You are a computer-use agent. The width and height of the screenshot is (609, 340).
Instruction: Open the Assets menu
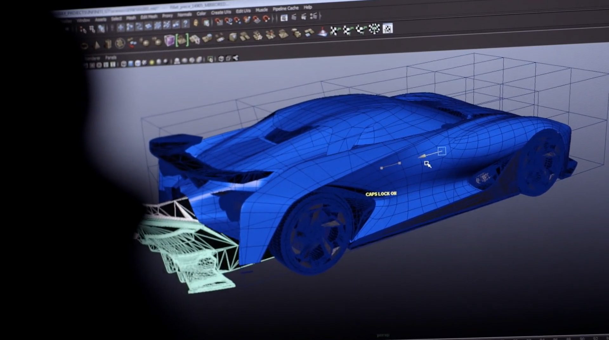(x=101, y=19)
